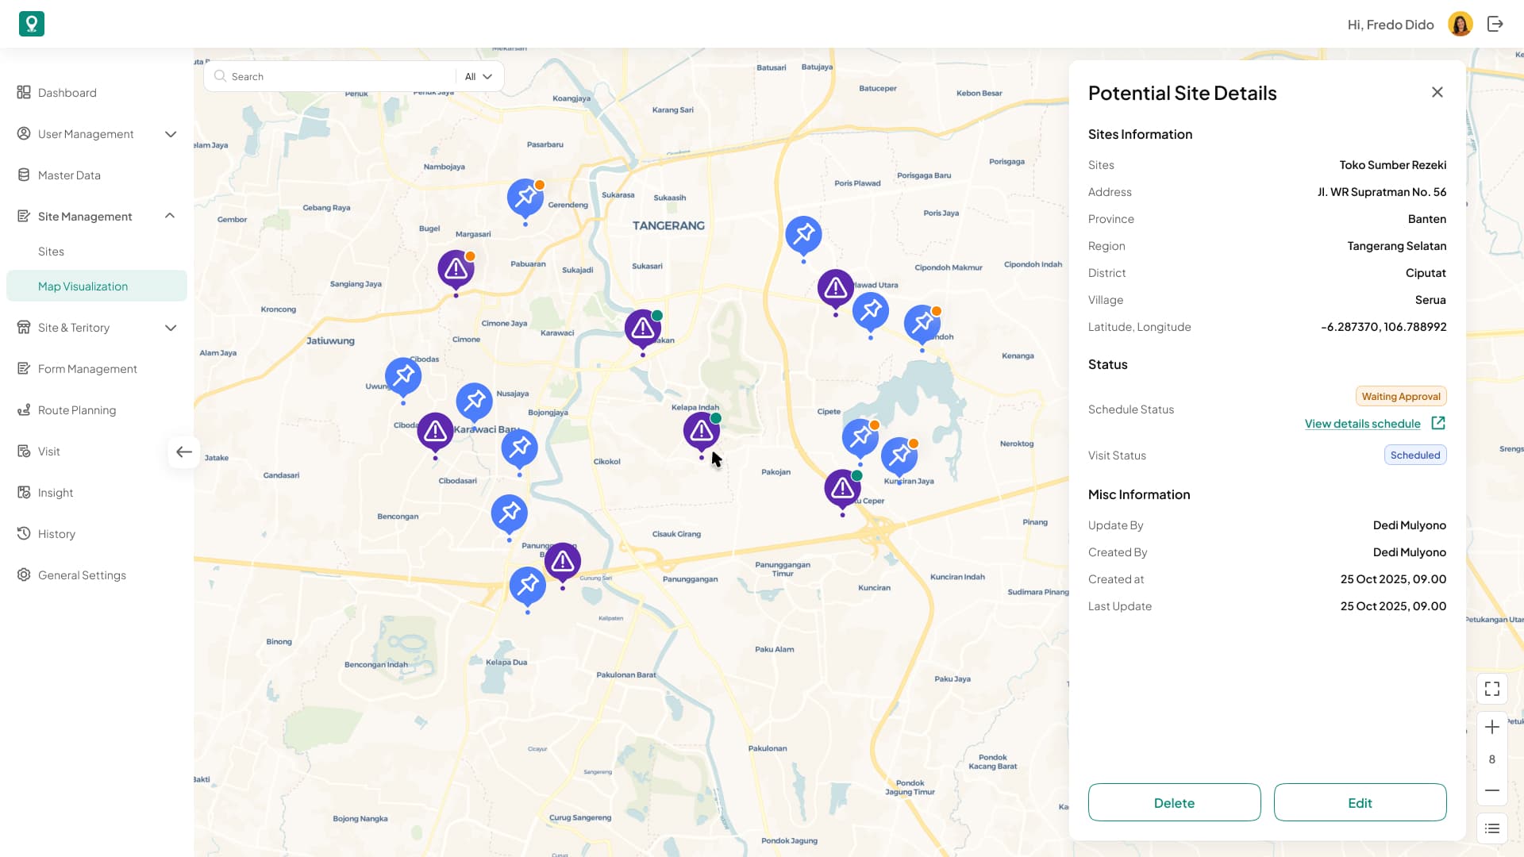Image resolution: width=1524 pixels, height=857 pixels.
Task: Select the warning marker near Kelapa Indah
Action: [x=702, y=431]
